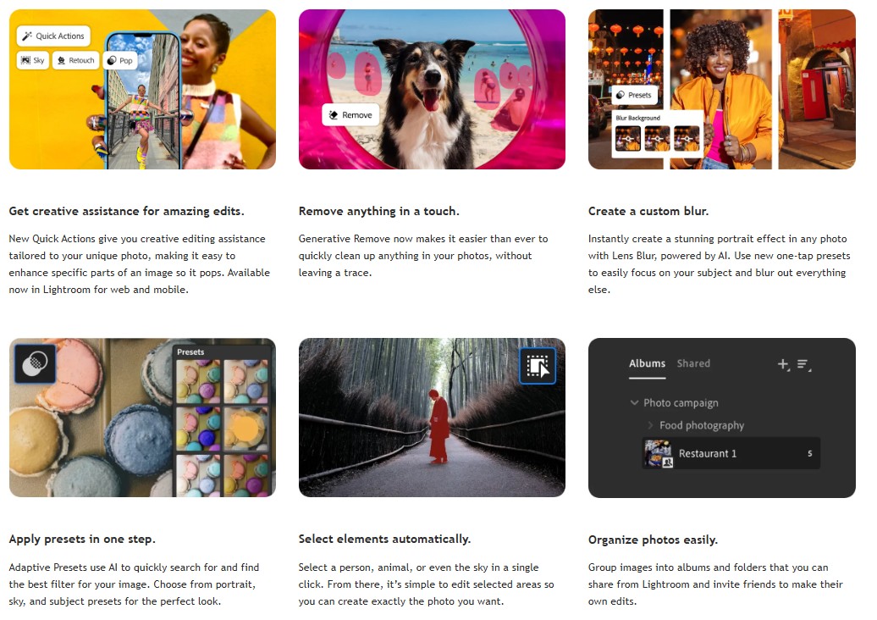Open the sort albums icon menu
Screen dimensions: 877x620
pos(803,365)
